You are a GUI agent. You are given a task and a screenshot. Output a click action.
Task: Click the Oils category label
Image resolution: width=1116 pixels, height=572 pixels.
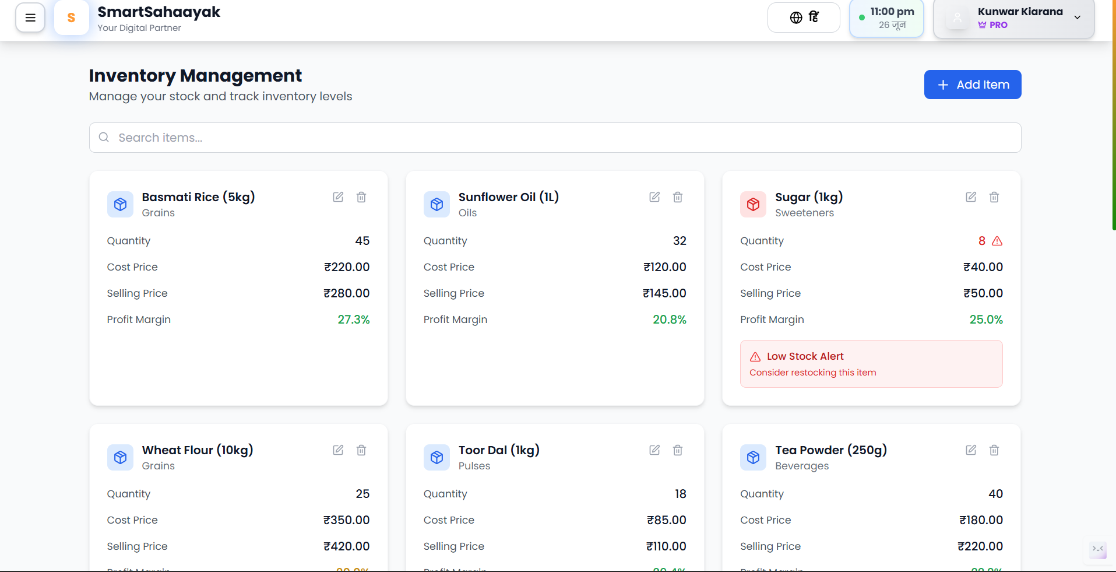click(x=467, y=213)
